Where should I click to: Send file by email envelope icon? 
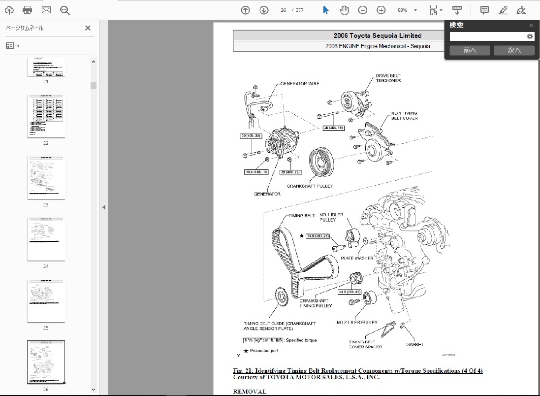coord(46,10)
